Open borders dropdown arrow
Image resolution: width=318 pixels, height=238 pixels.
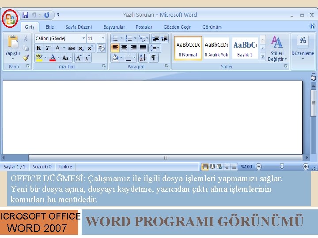[134, 58]
